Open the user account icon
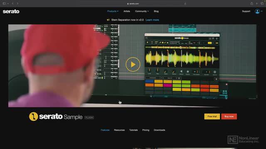This screenshot has height=149, width=266. point(257,11)
